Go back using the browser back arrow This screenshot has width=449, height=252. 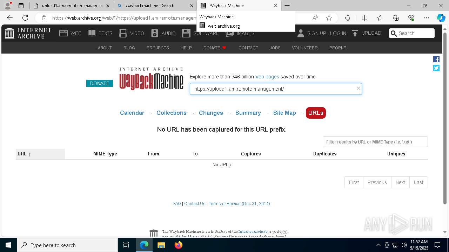pos(10,18)
